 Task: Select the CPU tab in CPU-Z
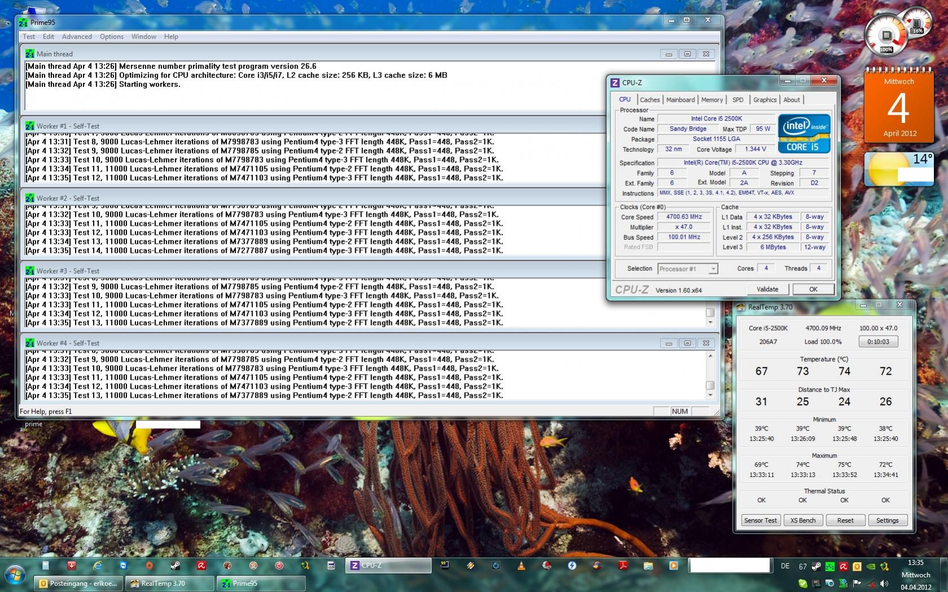click(625, 99)
